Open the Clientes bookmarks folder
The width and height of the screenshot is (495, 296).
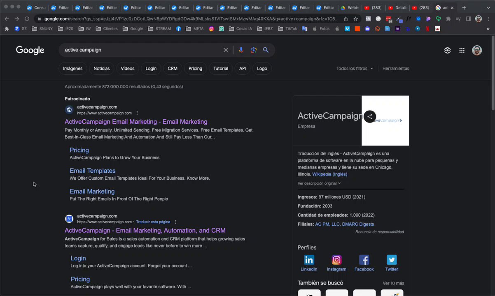coord(107,29)
